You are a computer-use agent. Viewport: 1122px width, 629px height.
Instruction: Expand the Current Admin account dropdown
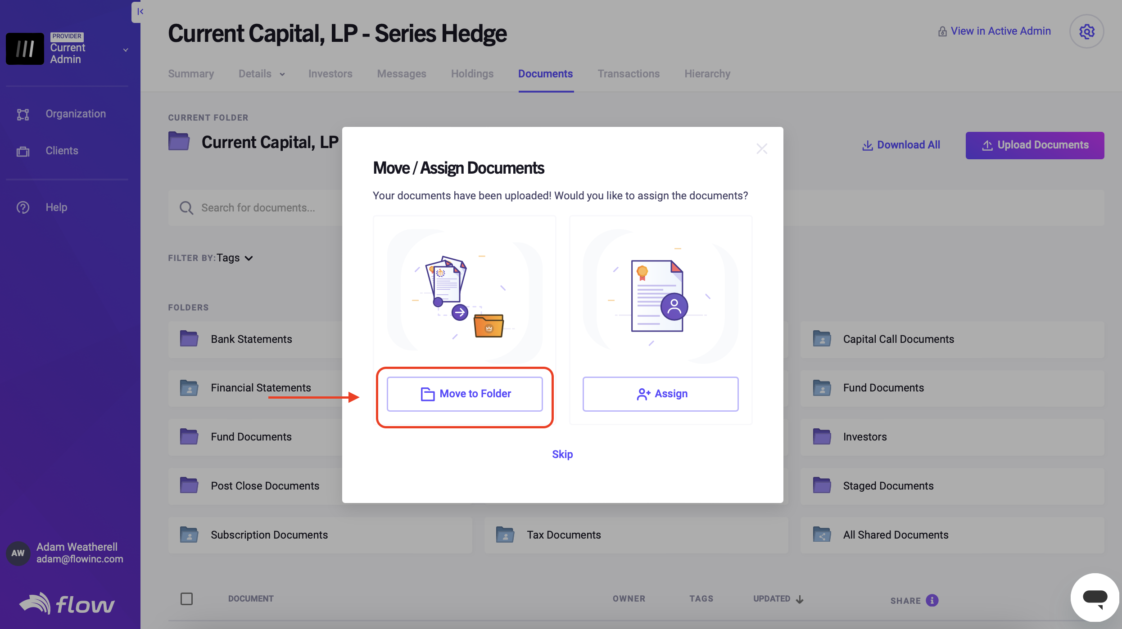124,48
